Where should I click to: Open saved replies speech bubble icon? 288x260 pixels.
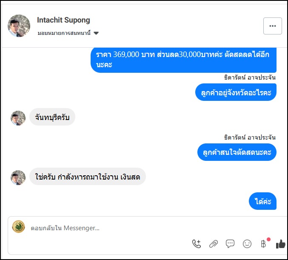tap(230, 244)
